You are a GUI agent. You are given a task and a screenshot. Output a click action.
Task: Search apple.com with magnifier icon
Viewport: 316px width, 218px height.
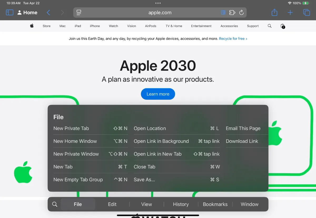269,26
